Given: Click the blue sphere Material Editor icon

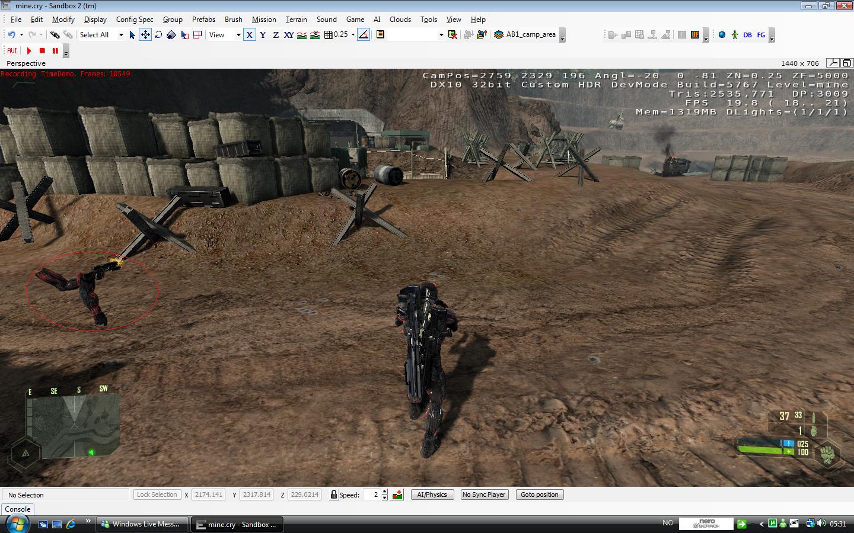Looking at the screenshot, I should tap(722, 34).
